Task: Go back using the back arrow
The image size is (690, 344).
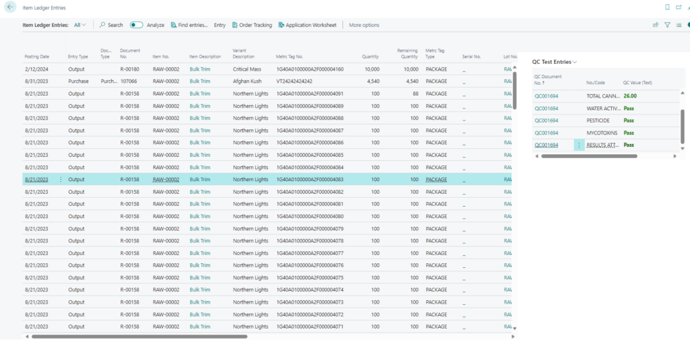Action: tap(10, 7)
